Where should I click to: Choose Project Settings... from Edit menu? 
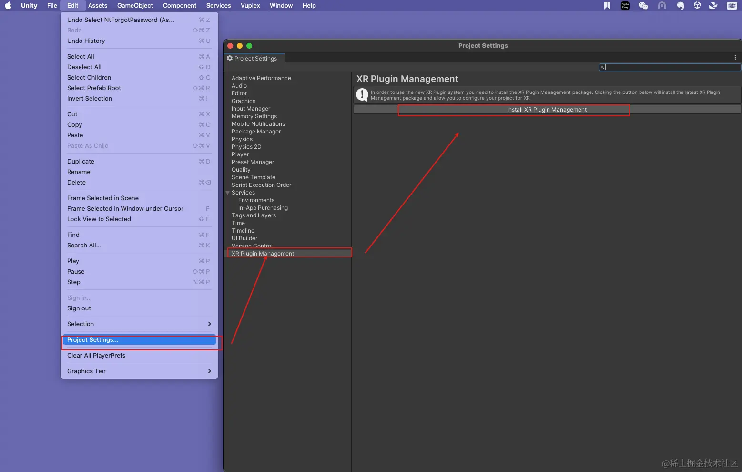[139, 340]
